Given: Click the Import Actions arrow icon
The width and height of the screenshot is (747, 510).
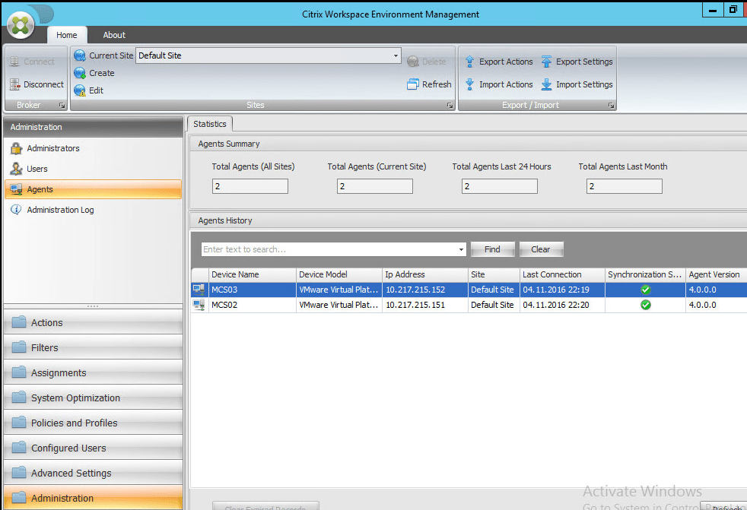Looking at the screenshot, I should click(x=470, y=84).
